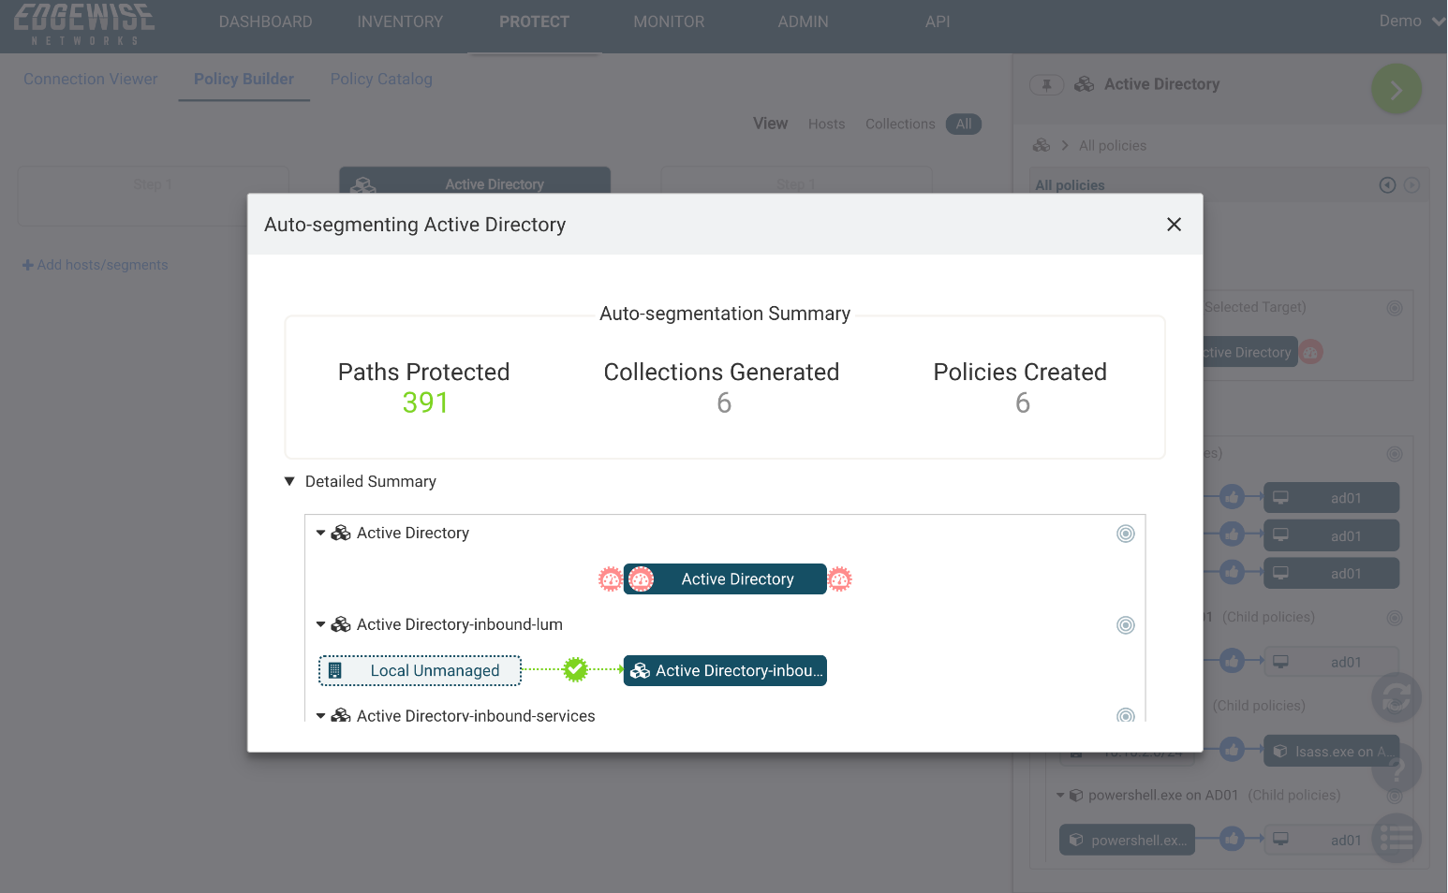The width and height of the screenshot is (1448, 893).
Task: Click the list menu floating button
Action: point(1396,838)
